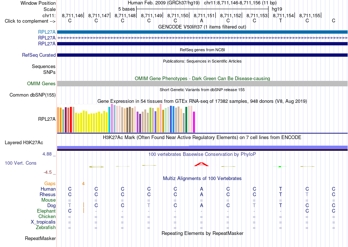Screen dimensions: 348x247
Task: Click 'Repeating Elements by RepeatMasker' title
Action: 202,233
